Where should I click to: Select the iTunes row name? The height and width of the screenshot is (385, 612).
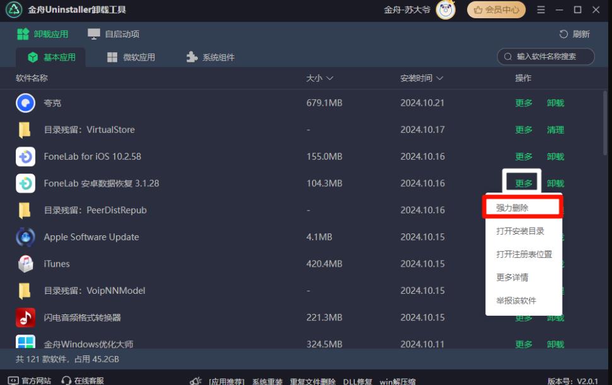point(57,264)
